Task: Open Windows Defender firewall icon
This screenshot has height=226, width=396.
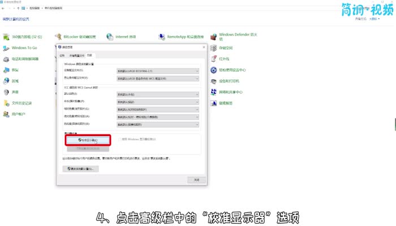Action: [213, 37]
